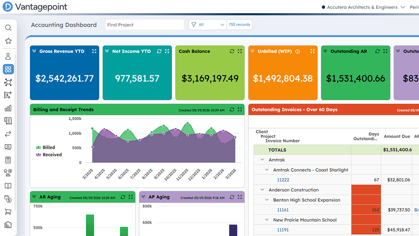Click the 753 records link
Viewport: 419px width, 236px height.
[239, 25]
